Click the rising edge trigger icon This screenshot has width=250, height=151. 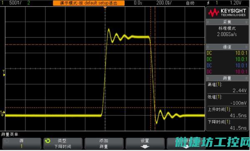coord(208,3)
